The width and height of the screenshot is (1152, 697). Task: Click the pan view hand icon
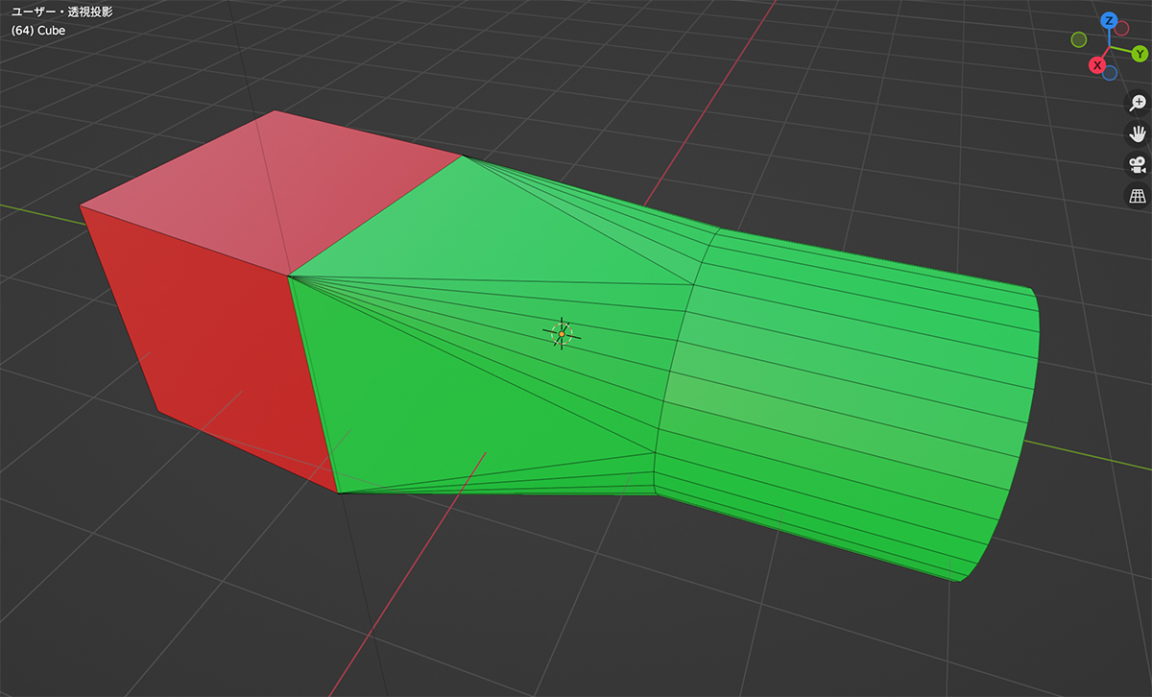1138,133
